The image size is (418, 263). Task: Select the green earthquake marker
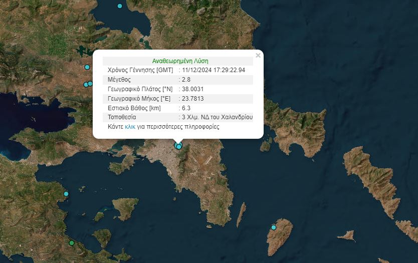pos(72,243)
